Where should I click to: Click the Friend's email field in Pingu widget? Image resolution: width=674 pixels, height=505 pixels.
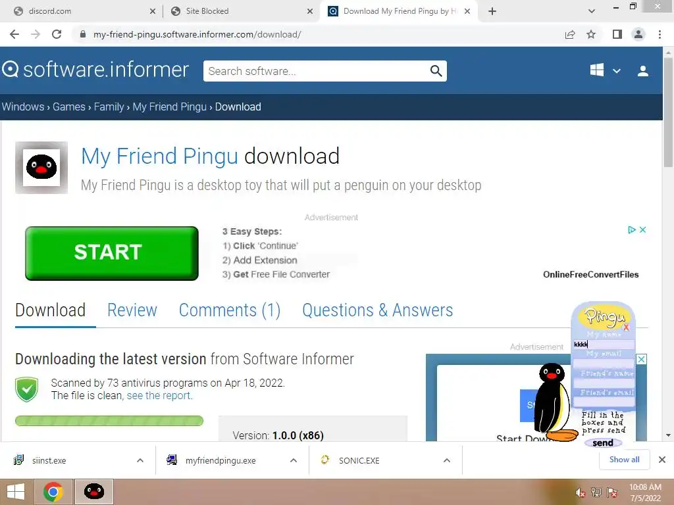604,402
